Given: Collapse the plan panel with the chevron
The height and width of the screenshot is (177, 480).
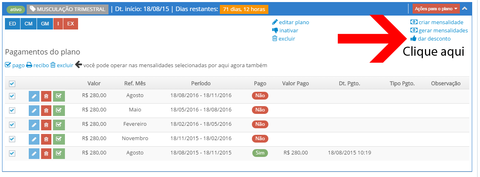Looking at the screenshot, I should 464,8.
